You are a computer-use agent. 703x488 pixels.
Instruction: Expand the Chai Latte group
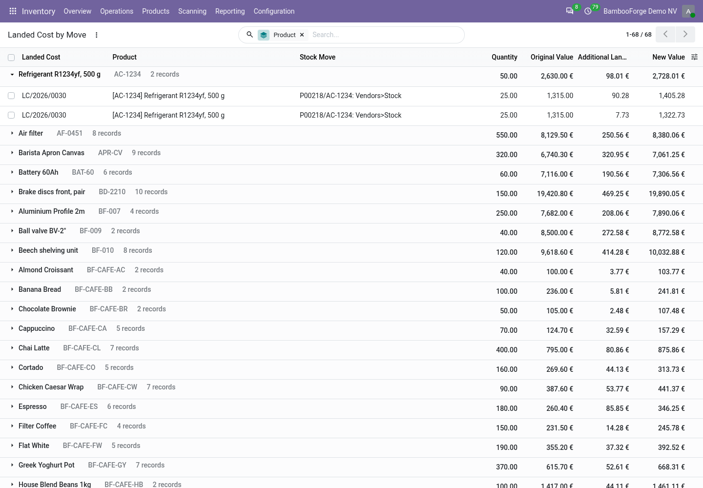point(12,348)
